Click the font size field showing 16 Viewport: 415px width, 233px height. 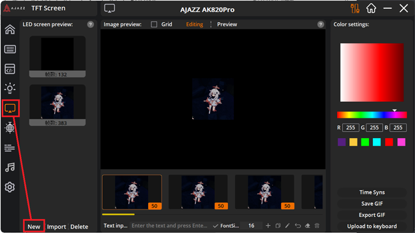251,225
